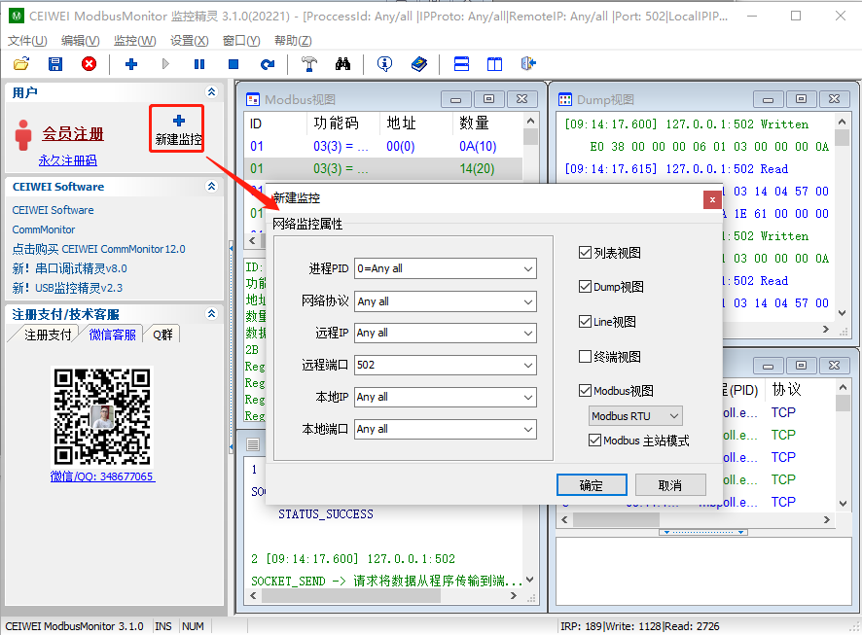Click the 取消 button
The height and width of the screenshot is (635, 862).
(x=670, y=485)
